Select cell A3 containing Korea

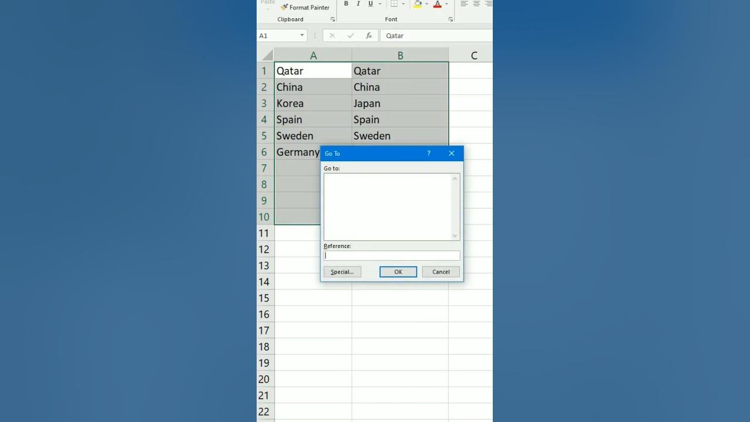[x=313, y=103]
